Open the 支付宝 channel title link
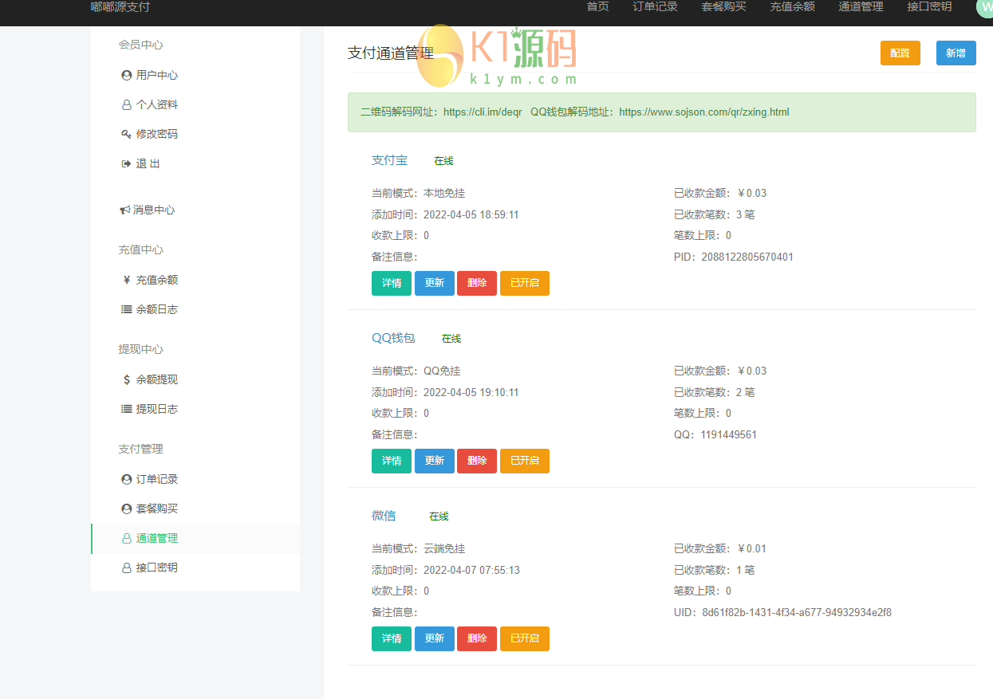This screenshot has height=699, width=993. (389, 160)
